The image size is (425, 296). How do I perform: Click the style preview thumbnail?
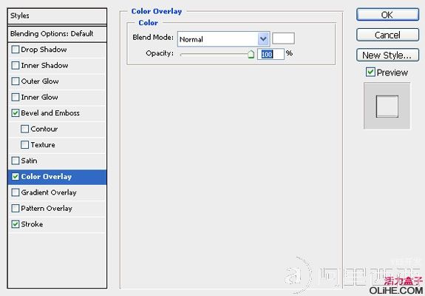tap(387, 106)
